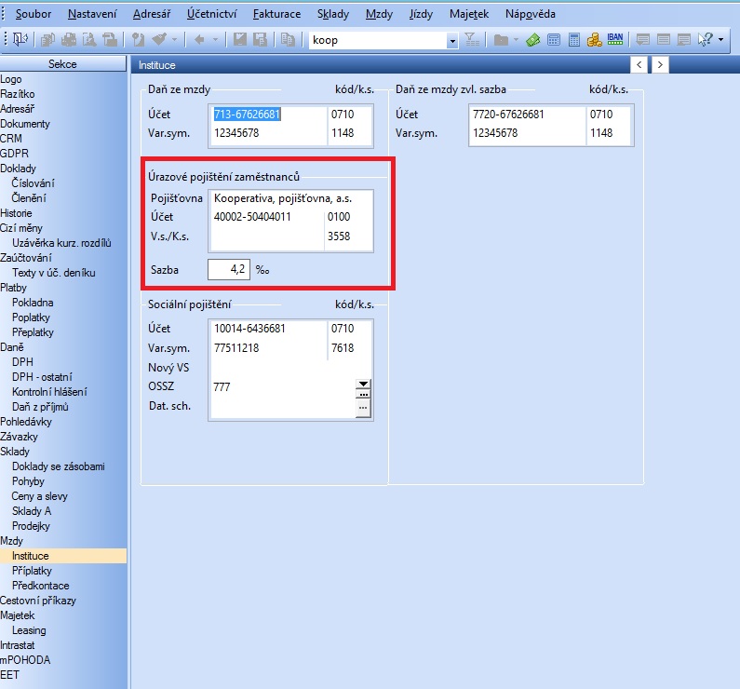Click the calendar grid icon beside banknote
The width and height of the screenshot is (740, 689).
tap(554, 40)
